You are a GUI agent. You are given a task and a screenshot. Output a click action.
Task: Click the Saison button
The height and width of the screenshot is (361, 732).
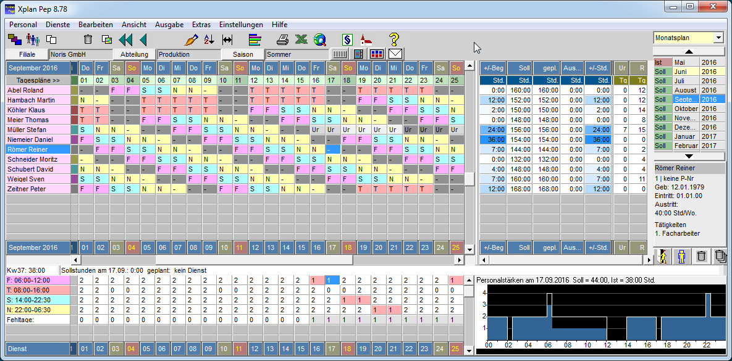coord(243,54)
